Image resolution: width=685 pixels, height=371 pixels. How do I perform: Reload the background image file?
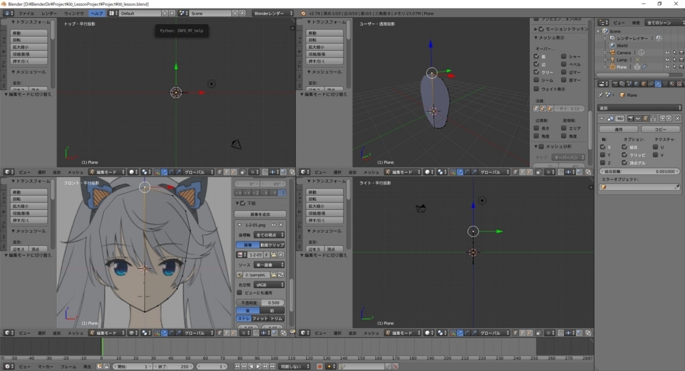coord(280,275)
